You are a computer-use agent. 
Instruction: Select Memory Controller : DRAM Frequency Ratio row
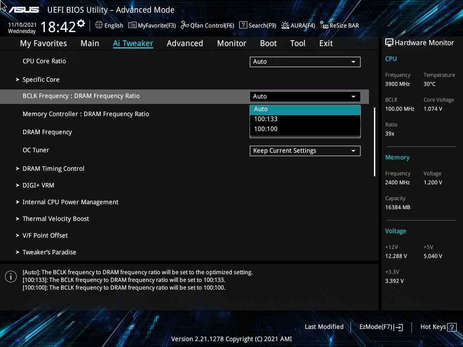pyautogui.click(x=86, y=114)
